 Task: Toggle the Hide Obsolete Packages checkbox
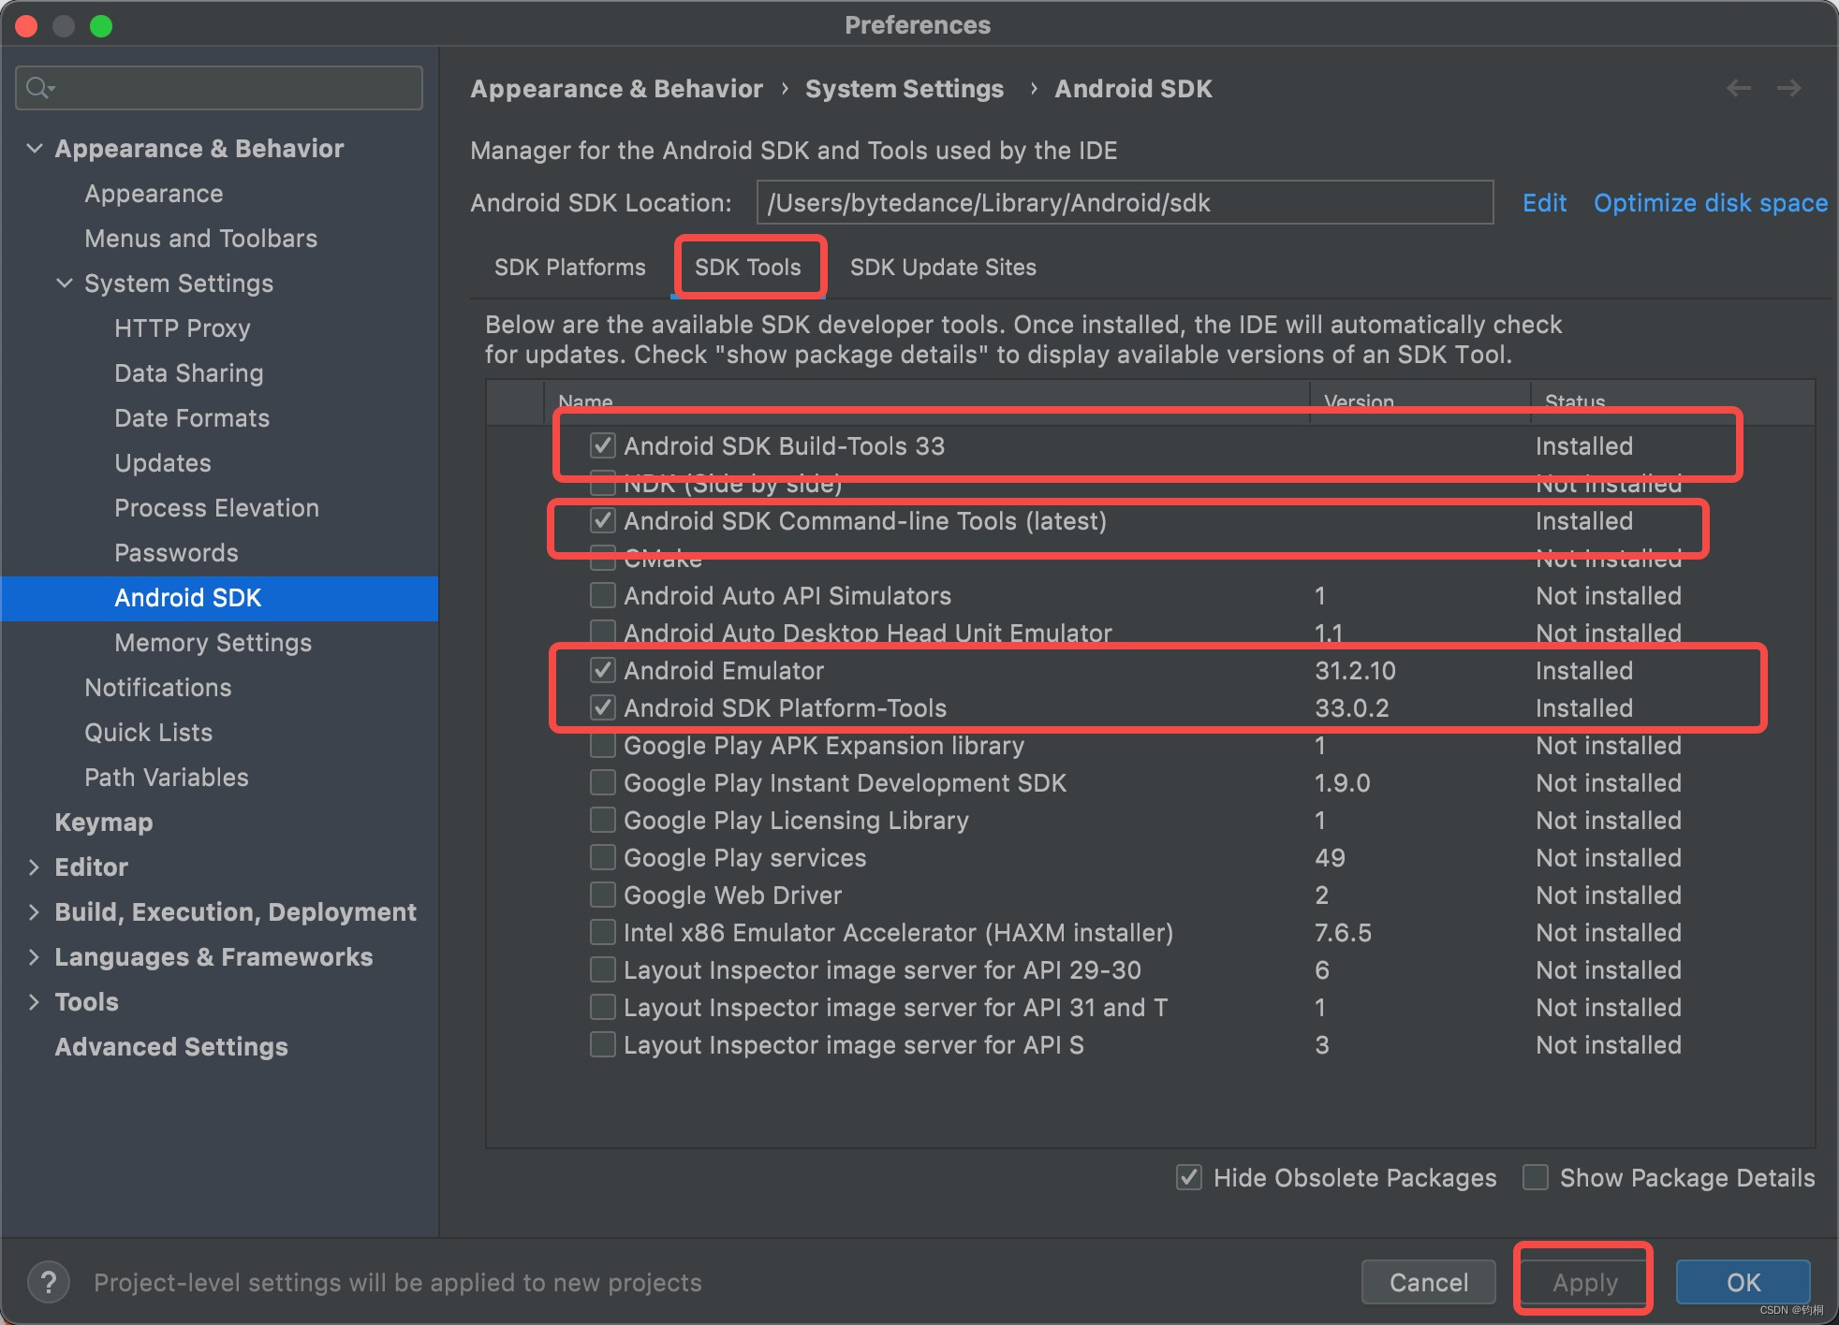tap(1189, 1177)
